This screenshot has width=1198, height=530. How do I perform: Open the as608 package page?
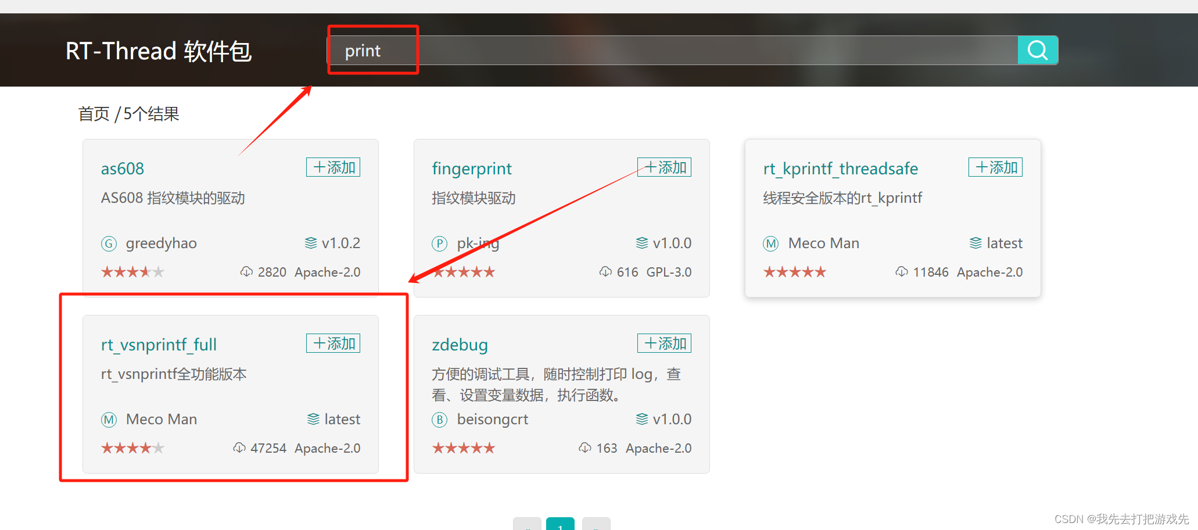pos(122,169)
